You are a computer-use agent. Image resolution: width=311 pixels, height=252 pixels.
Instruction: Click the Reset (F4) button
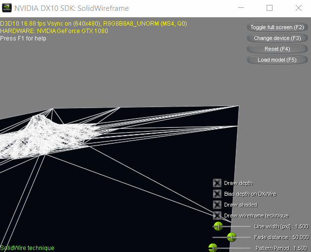(277, 49)
